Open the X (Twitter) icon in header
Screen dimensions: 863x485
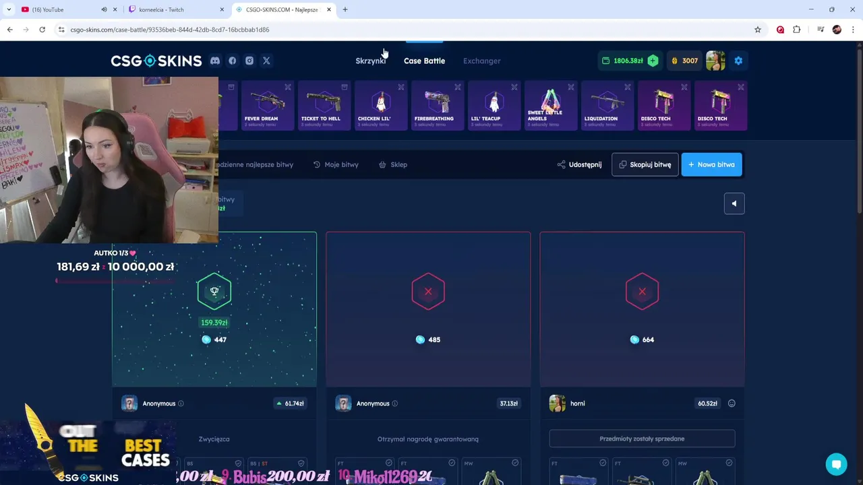point(266,61)
